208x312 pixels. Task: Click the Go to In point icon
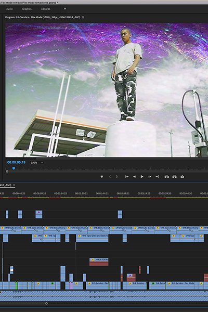point(126,177)
